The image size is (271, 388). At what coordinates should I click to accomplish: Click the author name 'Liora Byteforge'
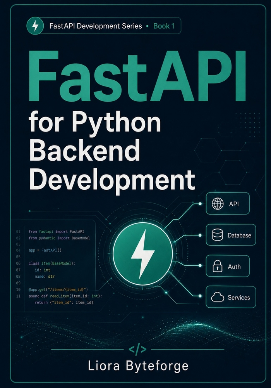[138, 366]
